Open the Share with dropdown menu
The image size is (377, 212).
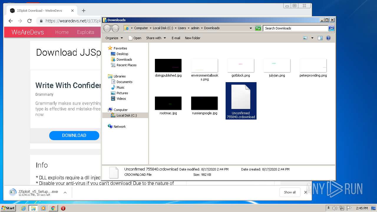[x=156, y=38]
